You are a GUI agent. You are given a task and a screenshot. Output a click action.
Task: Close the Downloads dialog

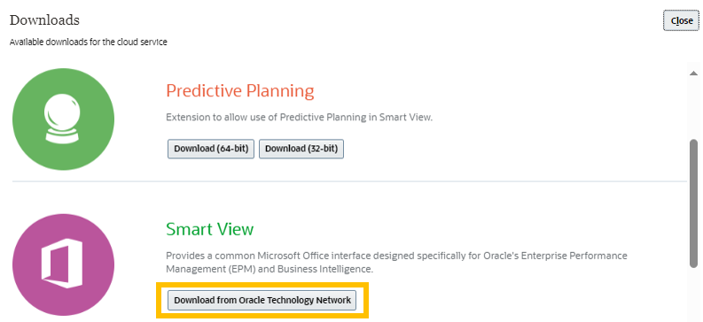point(681,20)
